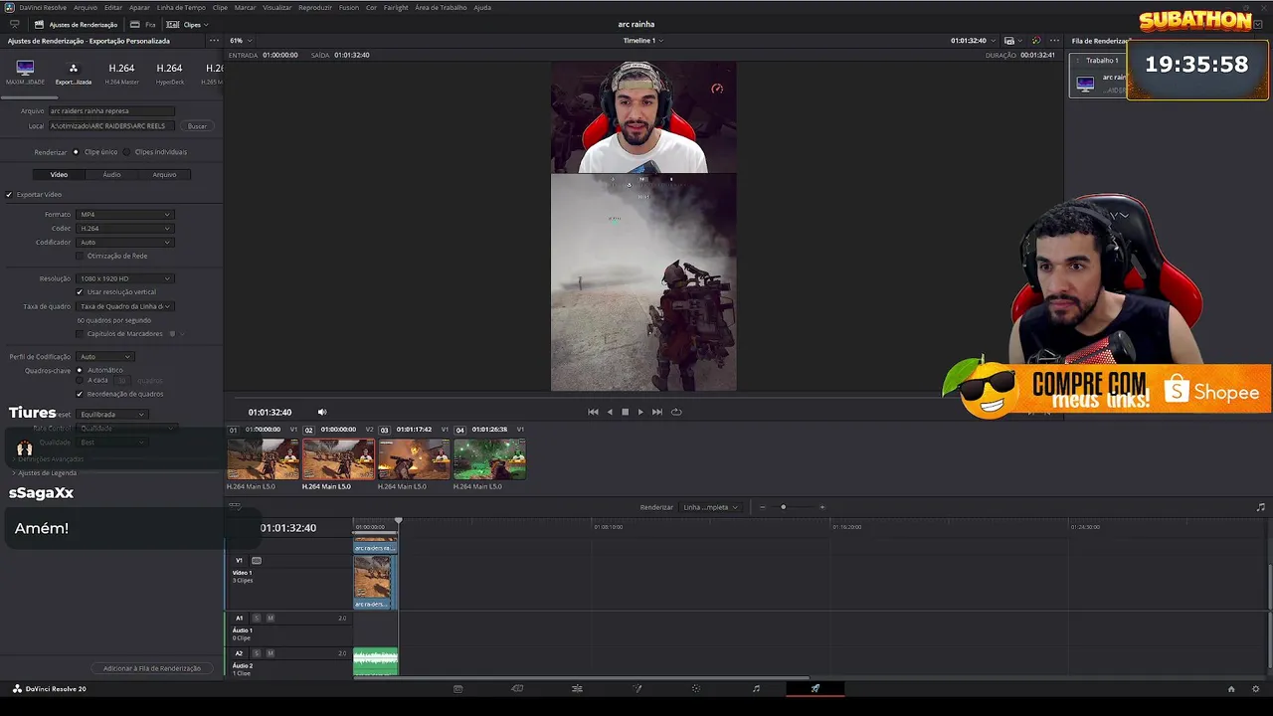Switch to the Cut page icon
The height and width of the screenshot is (716, 1273).
517,688
